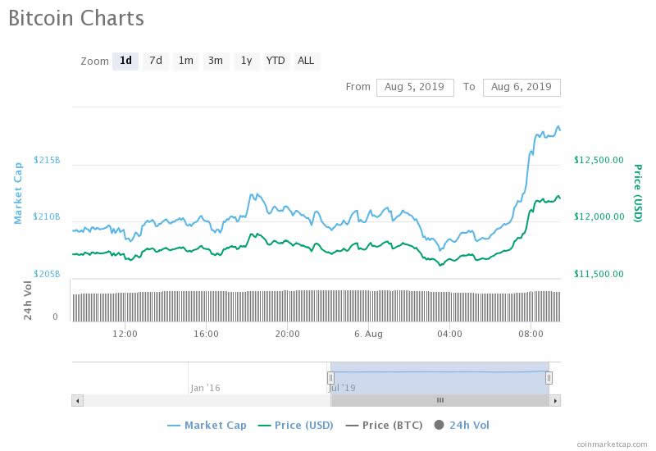Grab the left navigator range handle

[330, 378]
